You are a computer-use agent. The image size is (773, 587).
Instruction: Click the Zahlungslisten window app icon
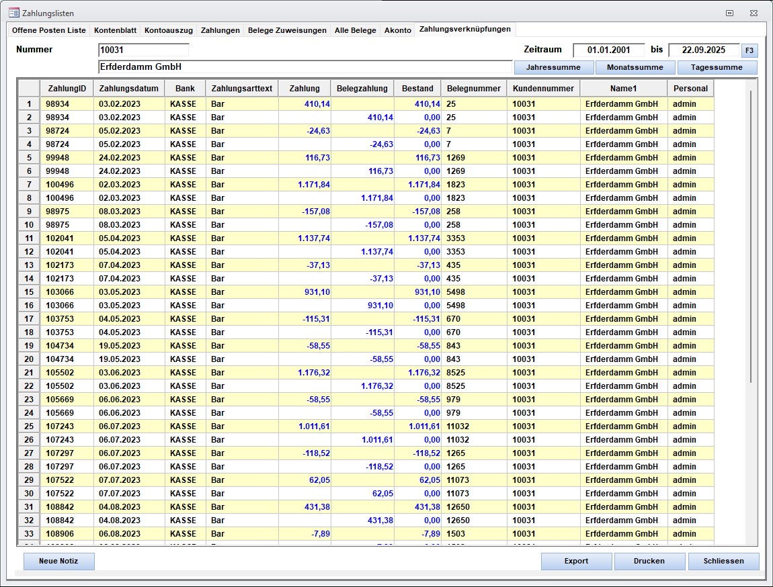(x=13, y=13)
